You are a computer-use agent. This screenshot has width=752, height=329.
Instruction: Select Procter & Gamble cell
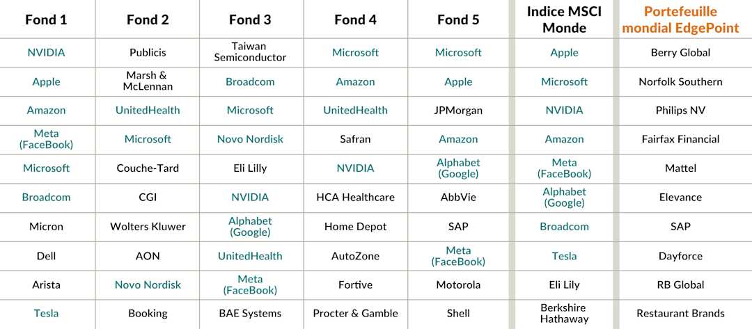(x=355, y=314)
